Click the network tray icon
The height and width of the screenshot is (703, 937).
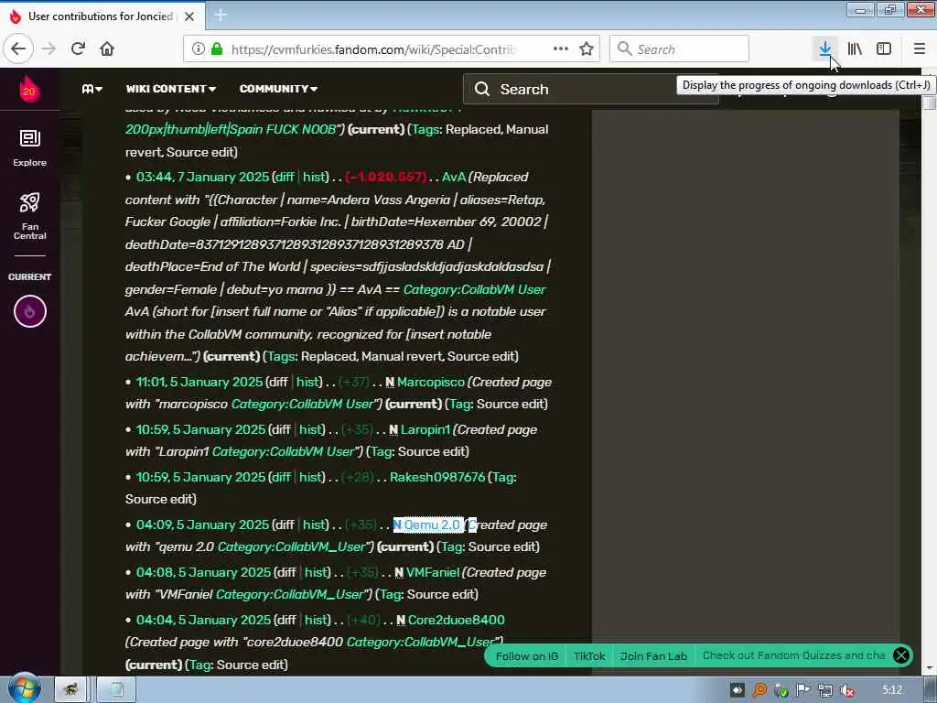(x=824, y=690)
